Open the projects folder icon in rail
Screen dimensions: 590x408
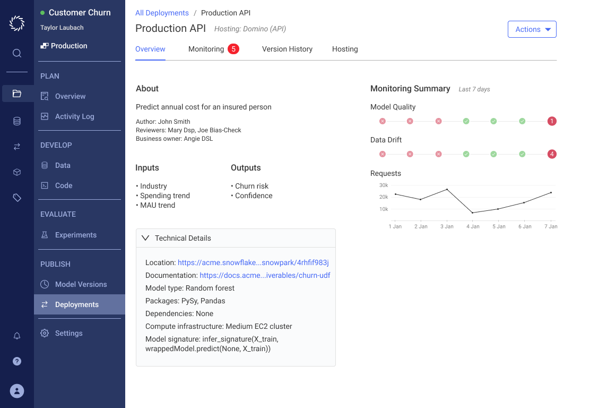(17, 93)
